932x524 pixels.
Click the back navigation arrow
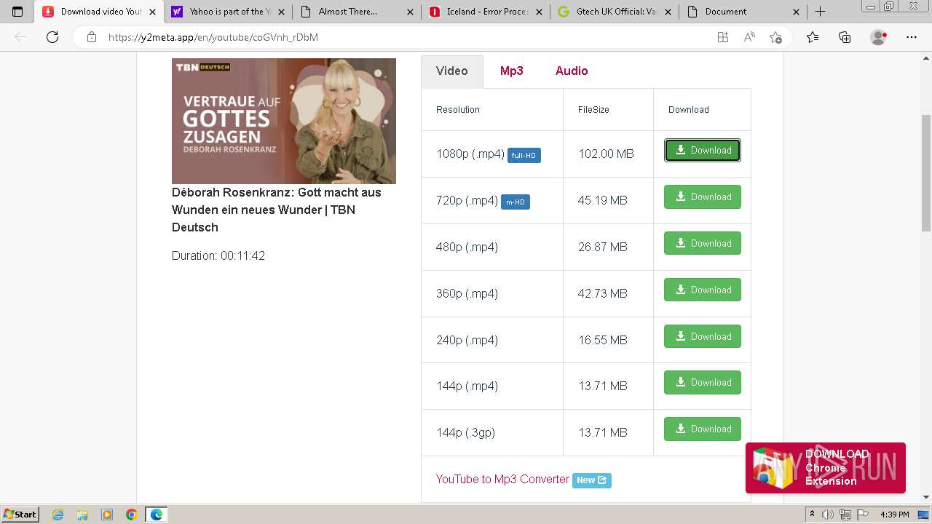(x=20, y=37)
